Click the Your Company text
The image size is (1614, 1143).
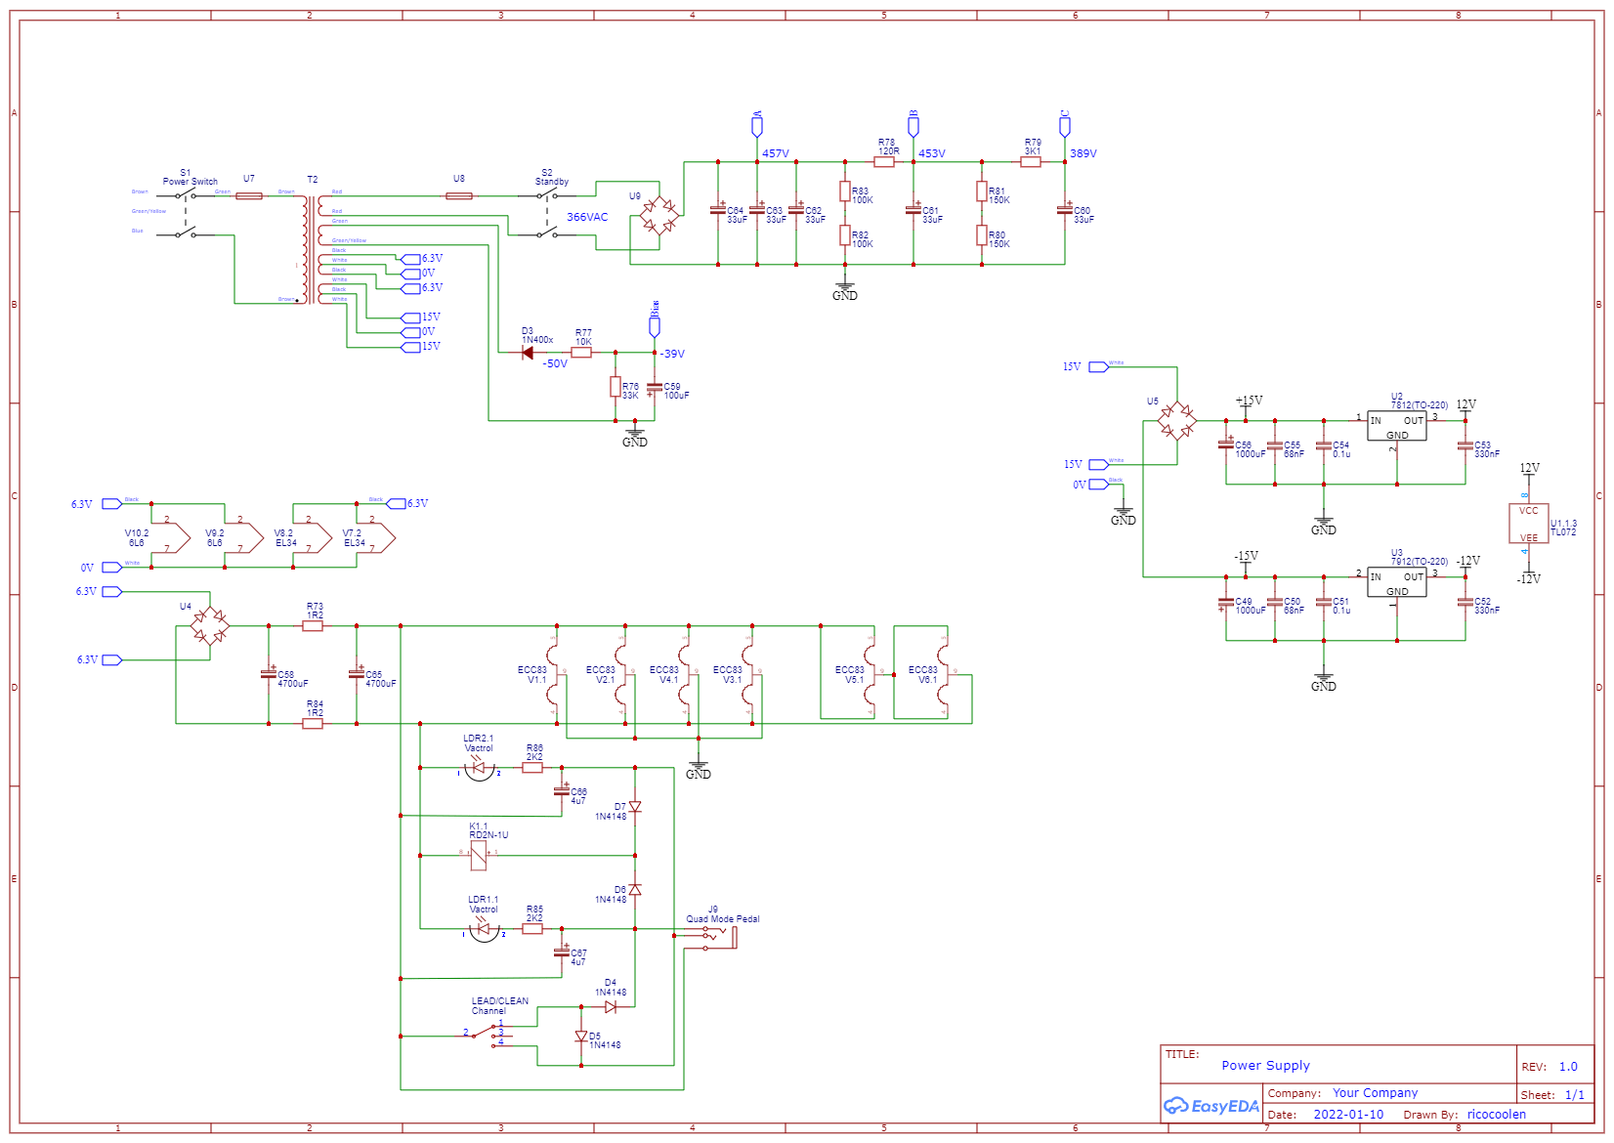(x=1376, y=1093)
